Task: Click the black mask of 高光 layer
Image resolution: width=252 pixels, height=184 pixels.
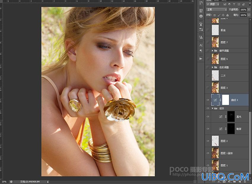Action: pyautogui.click(x=231, y=116)
